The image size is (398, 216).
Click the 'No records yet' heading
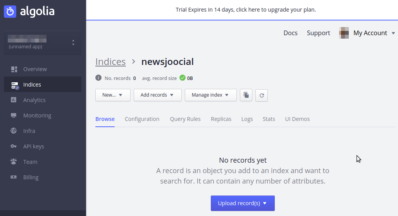pos(243,160)
